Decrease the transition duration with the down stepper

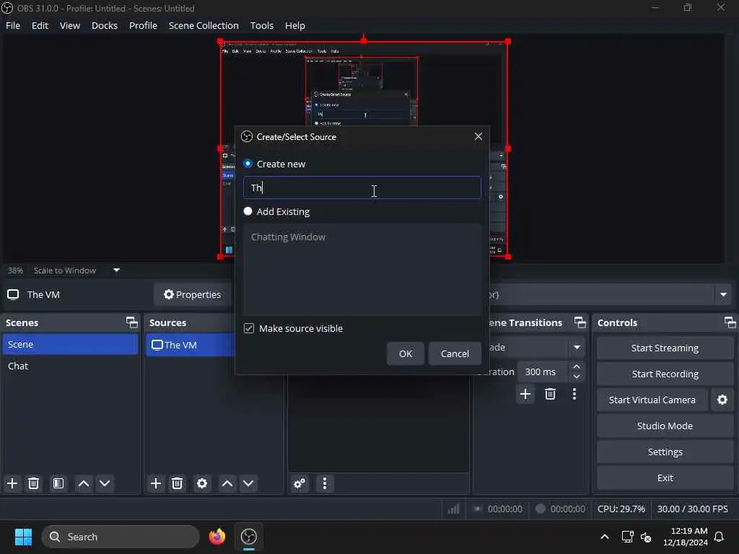pyautogui.click(x=577, y=377)
